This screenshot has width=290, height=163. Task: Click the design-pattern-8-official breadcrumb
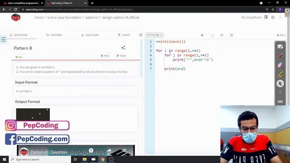pyautogui.click(x=121, y=17)
